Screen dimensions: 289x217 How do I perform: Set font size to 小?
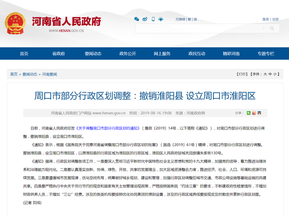275,74
